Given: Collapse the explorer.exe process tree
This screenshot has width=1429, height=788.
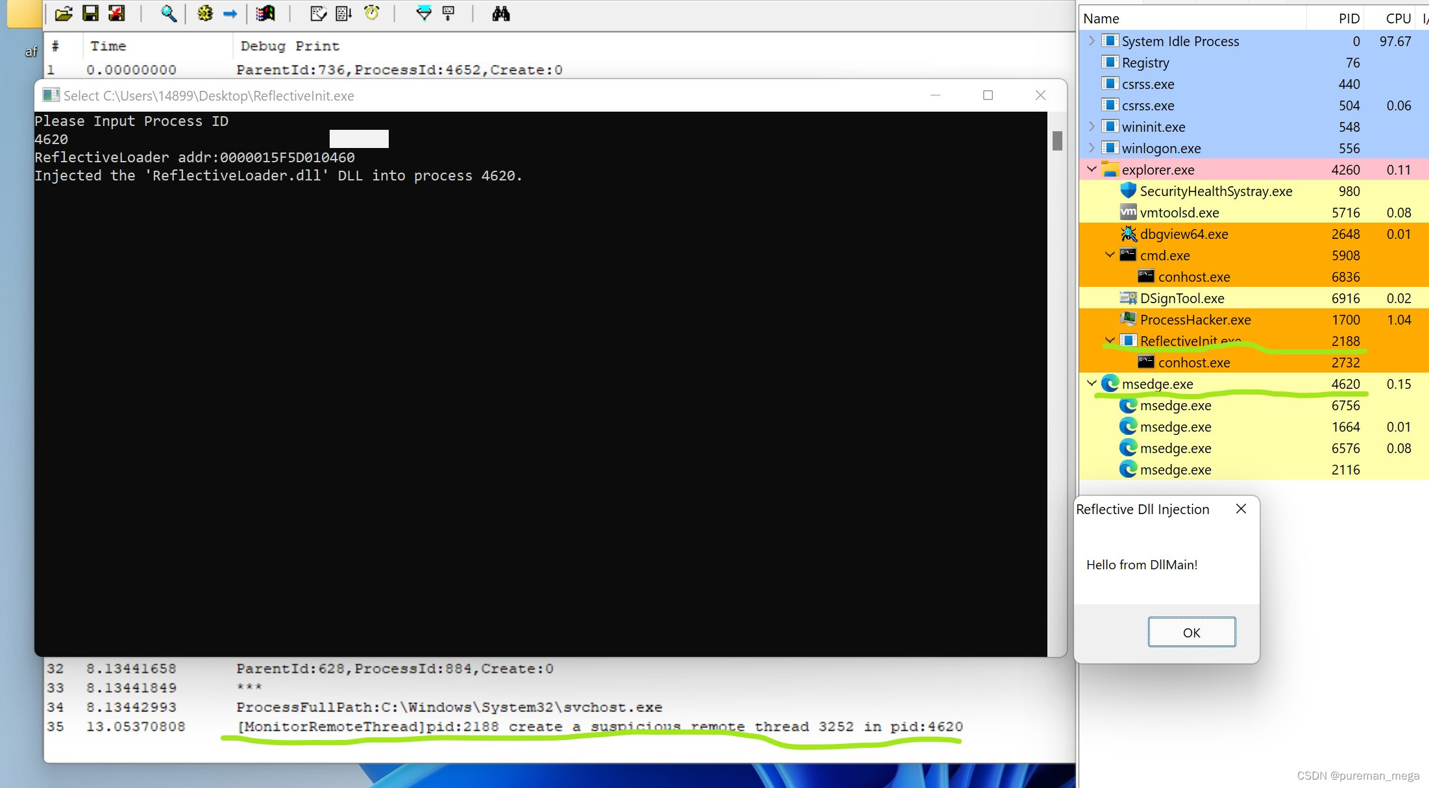Looking at the screenshot, I should pyautogui.click(x=1092, y=169).
